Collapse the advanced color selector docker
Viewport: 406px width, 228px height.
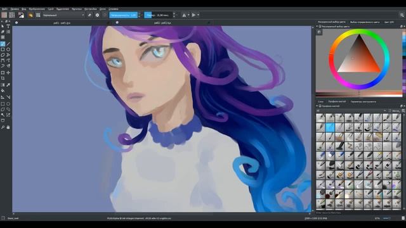[317, 27]
